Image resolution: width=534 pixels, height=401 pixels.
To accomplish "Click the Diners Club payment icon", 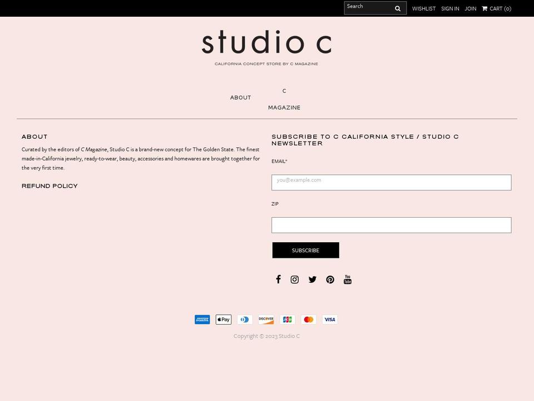I will [245, 320].
